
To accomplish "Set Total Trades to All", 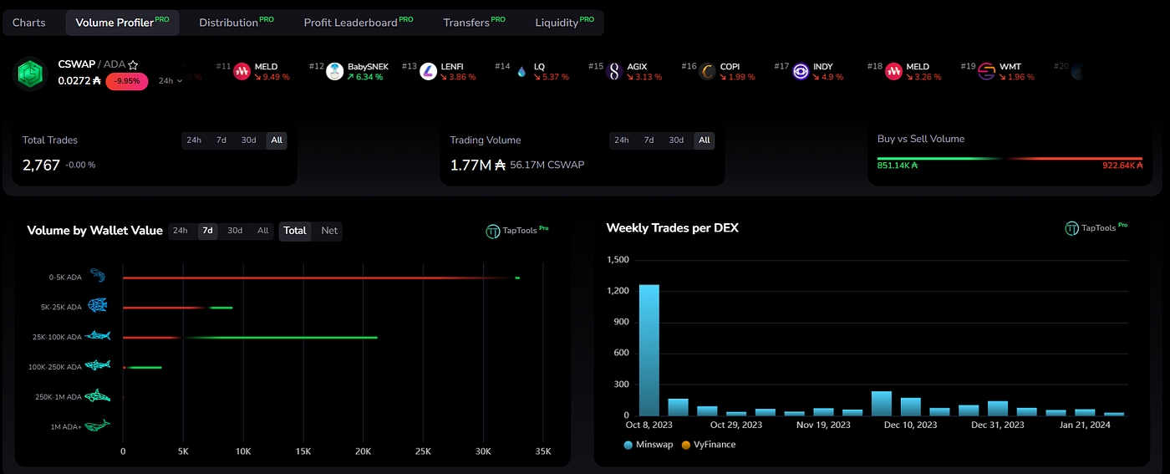I will pyautogui.click(x=277, y=140).
